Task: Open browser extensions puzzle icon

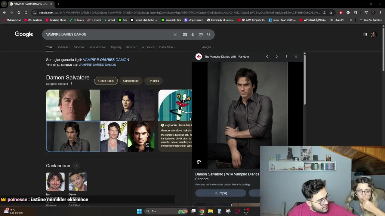Action: click(356, 13)
